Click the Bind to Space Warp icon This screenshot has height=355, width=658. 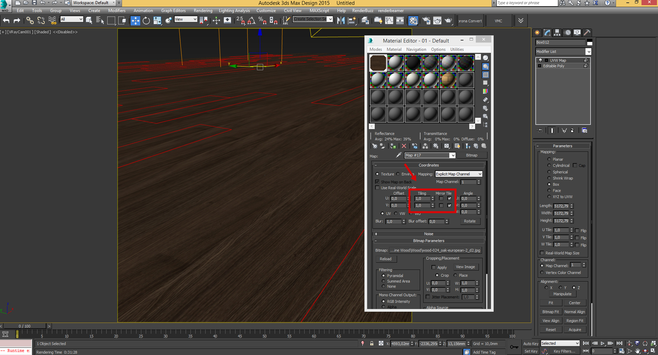[x=52, y=20]
